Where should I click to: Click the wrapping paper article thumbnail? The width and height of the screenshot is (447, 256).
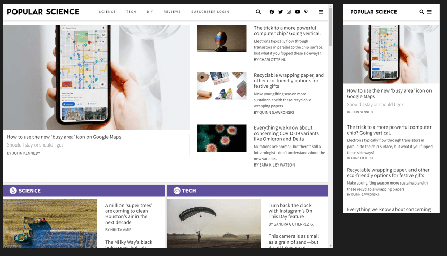[221, 85]
